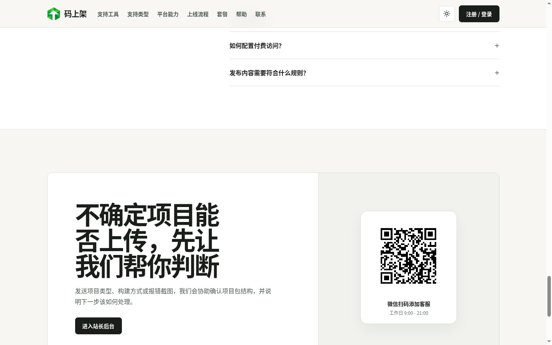Click the 进入站长后台 button

(x=98, y=326)
